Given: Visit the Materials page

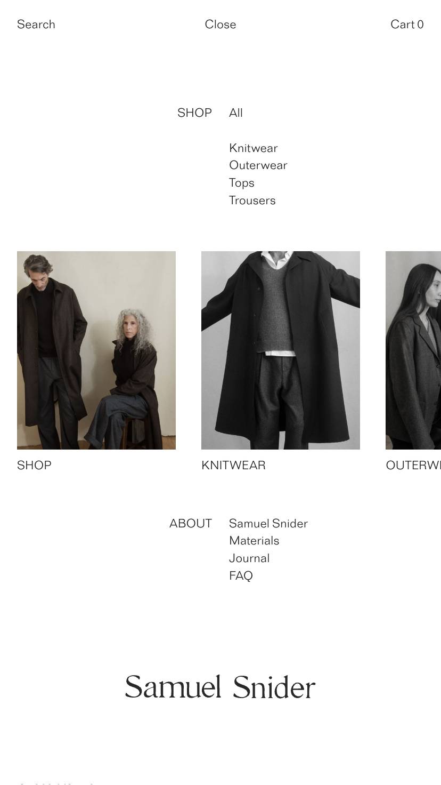Looking at the screenshot, I should pos(254,541).
